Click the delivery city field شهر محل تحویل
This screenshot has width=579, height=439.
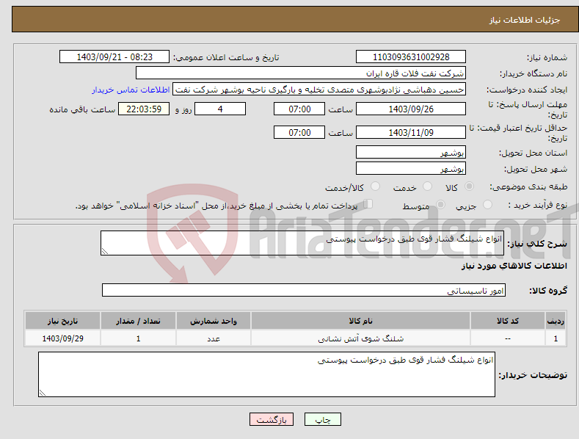tap(411, 169)
